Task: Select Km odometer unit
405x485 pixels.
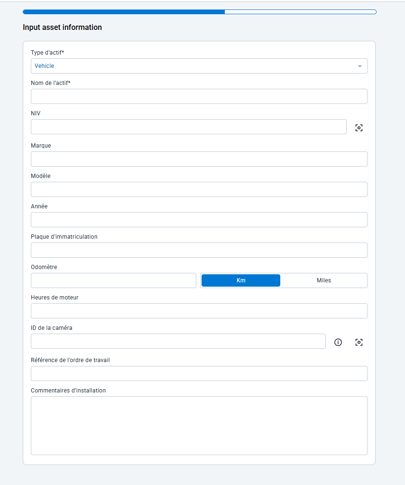Action: point(241,280)
